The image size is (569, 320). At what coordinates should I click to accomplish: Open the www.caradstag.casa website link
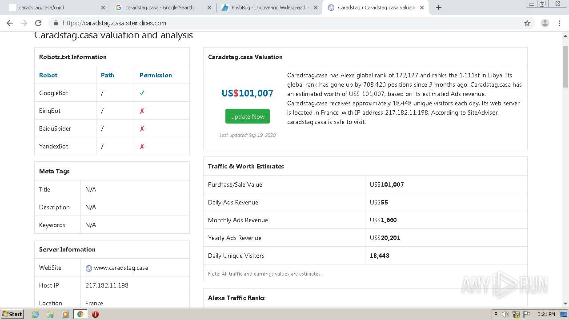[x=121, y=268]
